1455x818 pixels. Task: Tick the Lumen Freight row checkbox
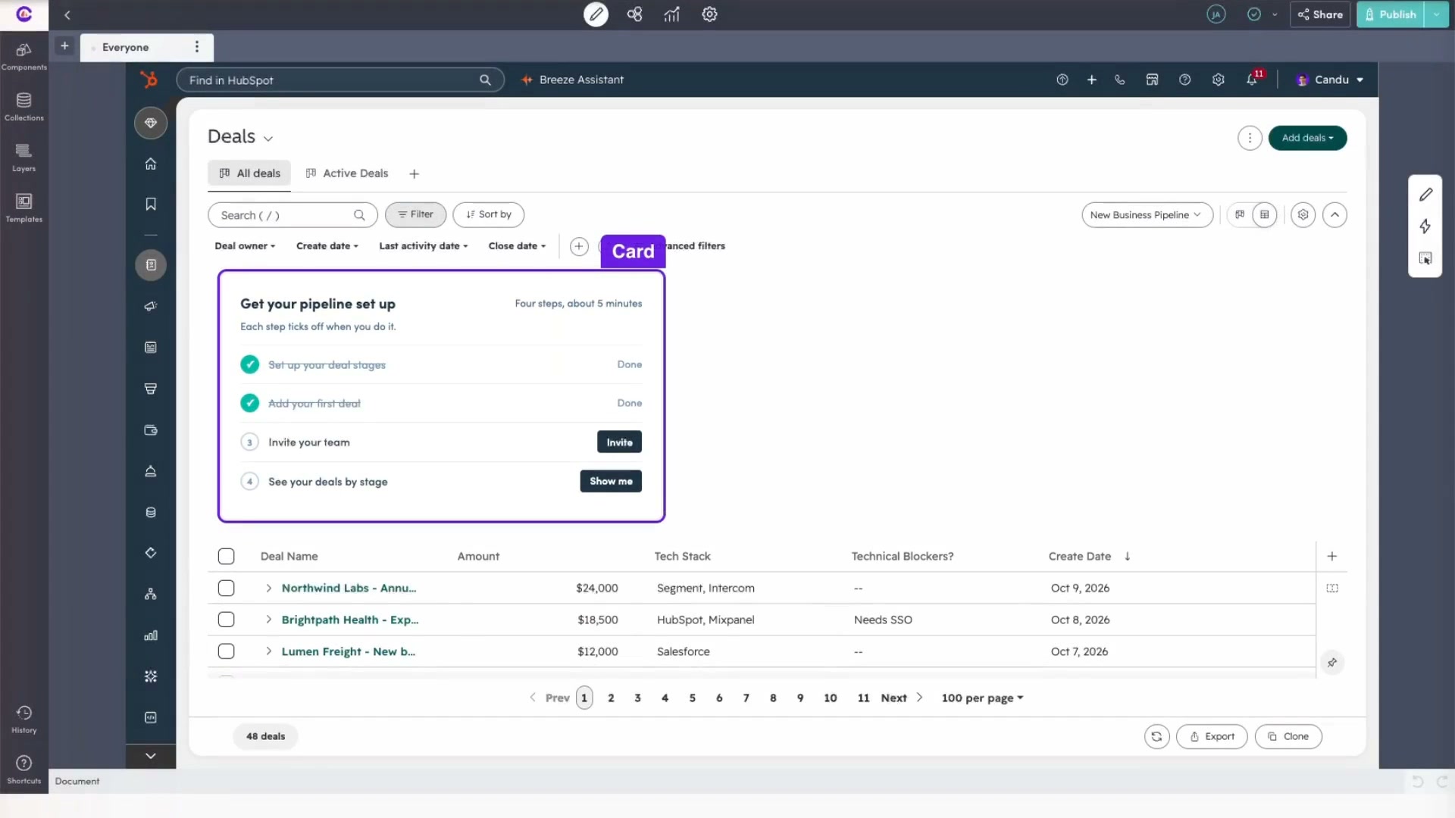tap(226, 651)
